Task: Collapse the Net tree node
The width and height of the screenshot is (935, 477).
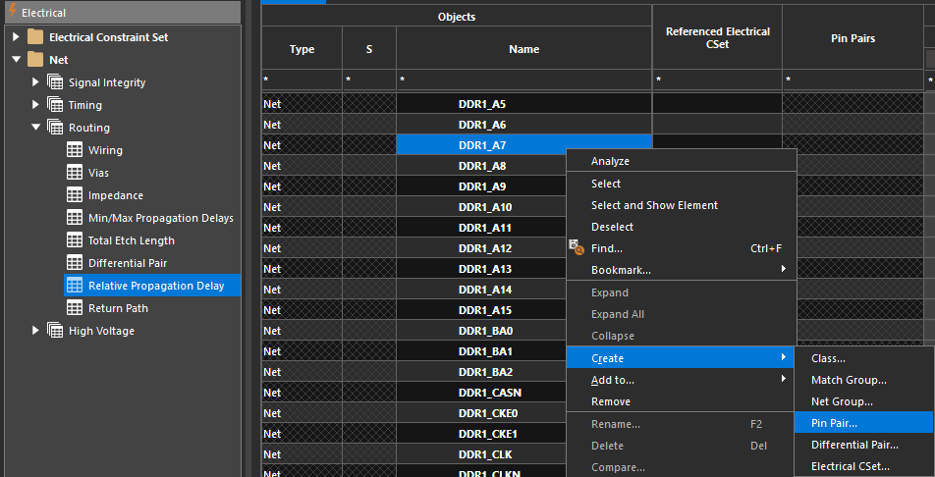Action: pos(16,60)
